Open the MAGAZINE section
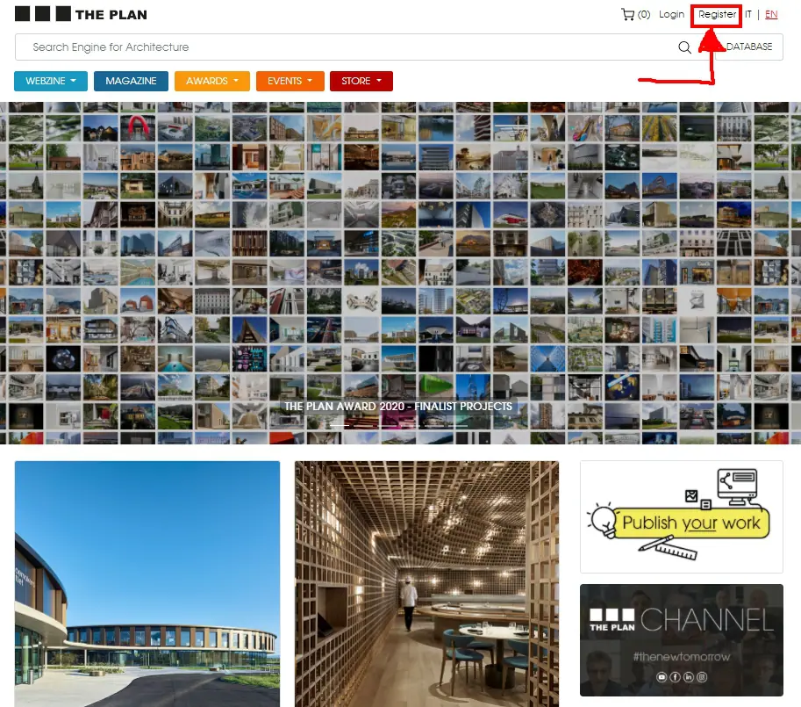The image size is (801, 707). (131, 81)
